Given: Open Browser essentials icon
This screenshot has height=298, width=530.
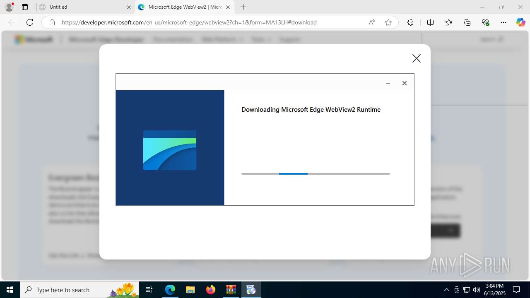Looking at the screenshot, I should point(486,22).
